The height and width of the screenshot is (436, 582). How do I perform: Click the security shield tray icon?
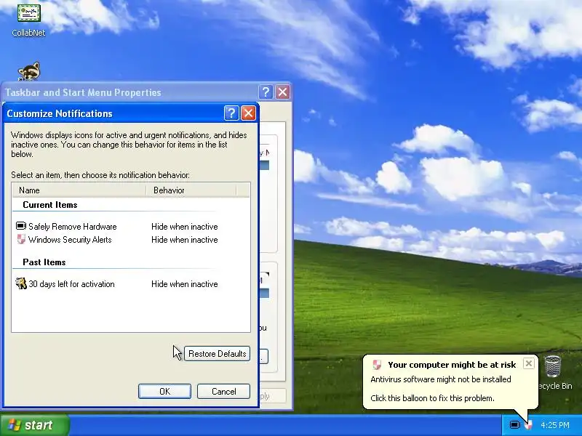tap(528, 425)
